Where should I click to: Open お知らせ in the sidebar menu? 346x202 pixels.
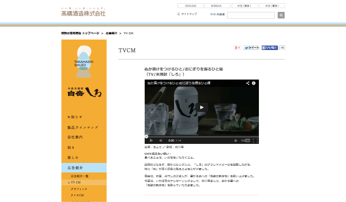click(75, 117)
